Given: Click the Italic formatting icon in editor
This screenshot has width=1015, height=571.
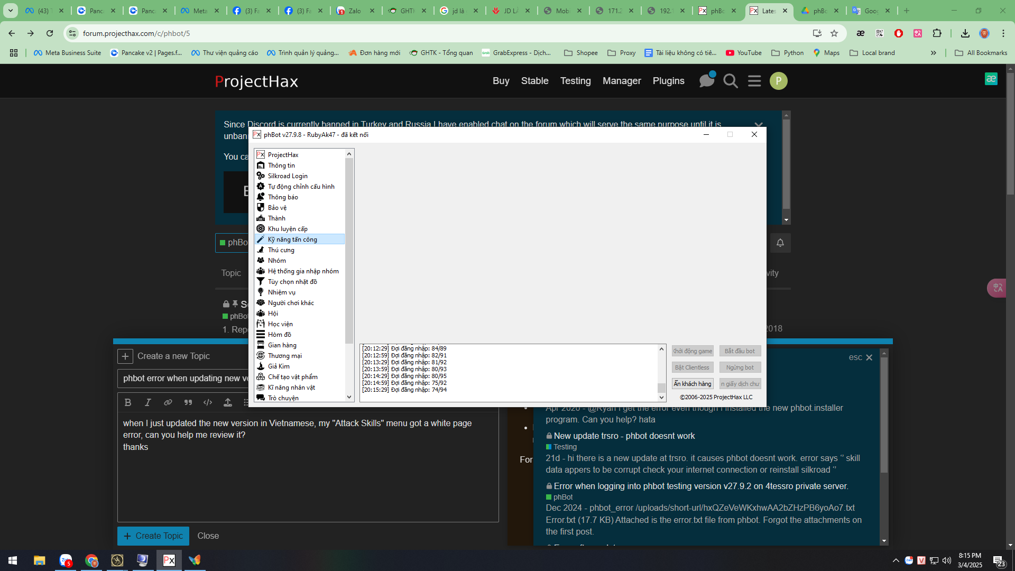Looking at the screenshot, I should [x=148, y=402].
